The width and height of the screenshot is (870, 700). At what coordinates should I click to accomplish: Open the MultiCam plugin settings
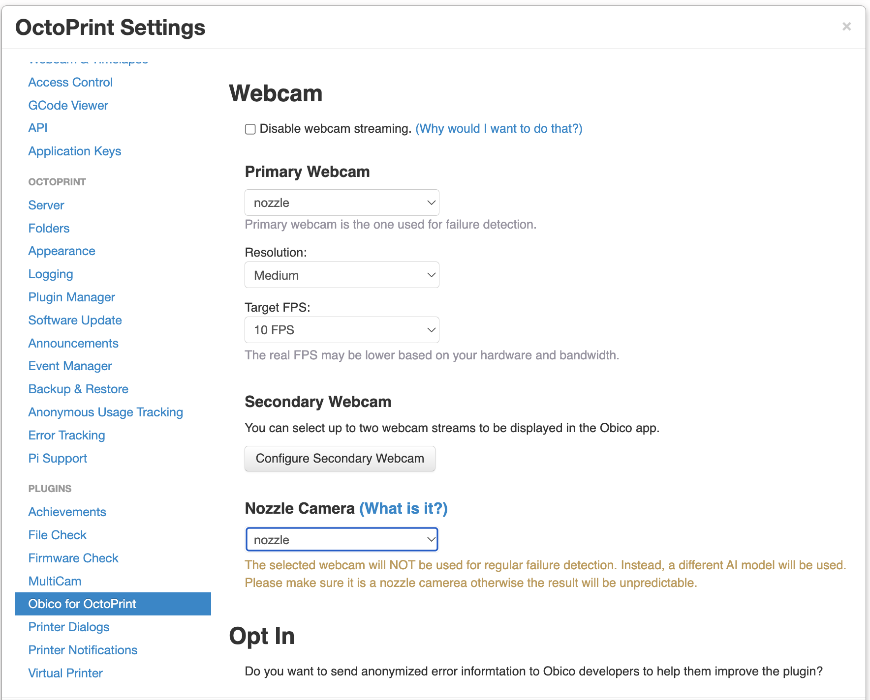tap(55, 581)
